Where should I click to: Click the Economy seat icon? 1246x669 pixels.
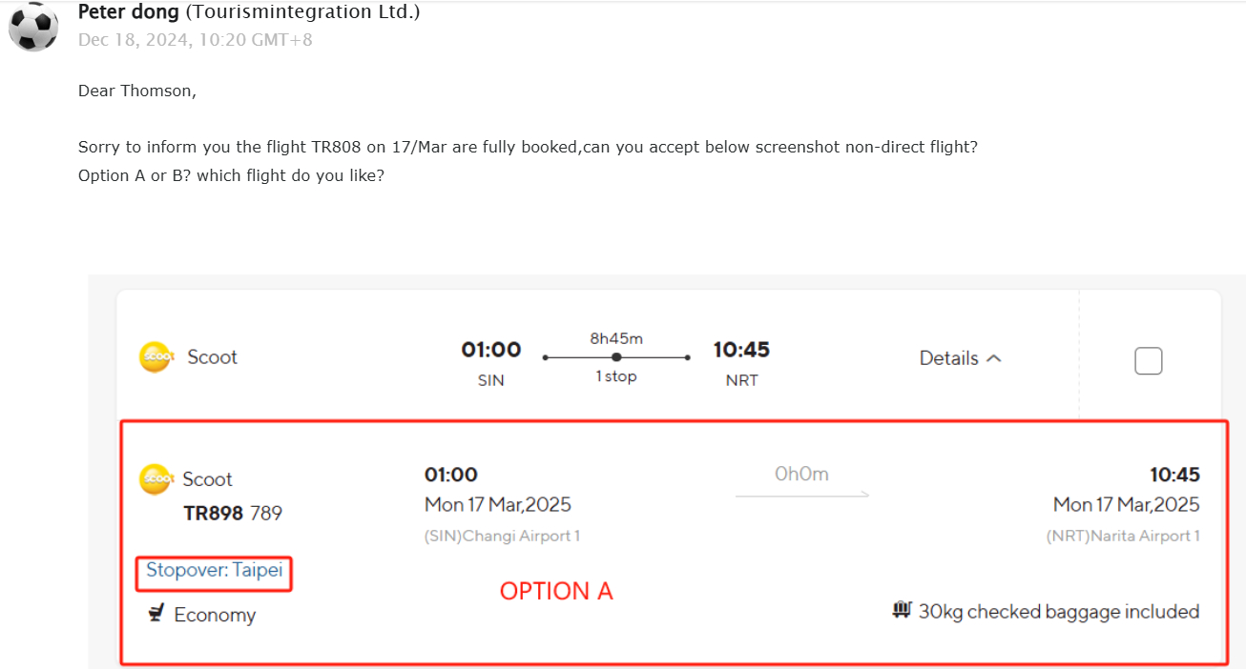[x=156, y=614]
